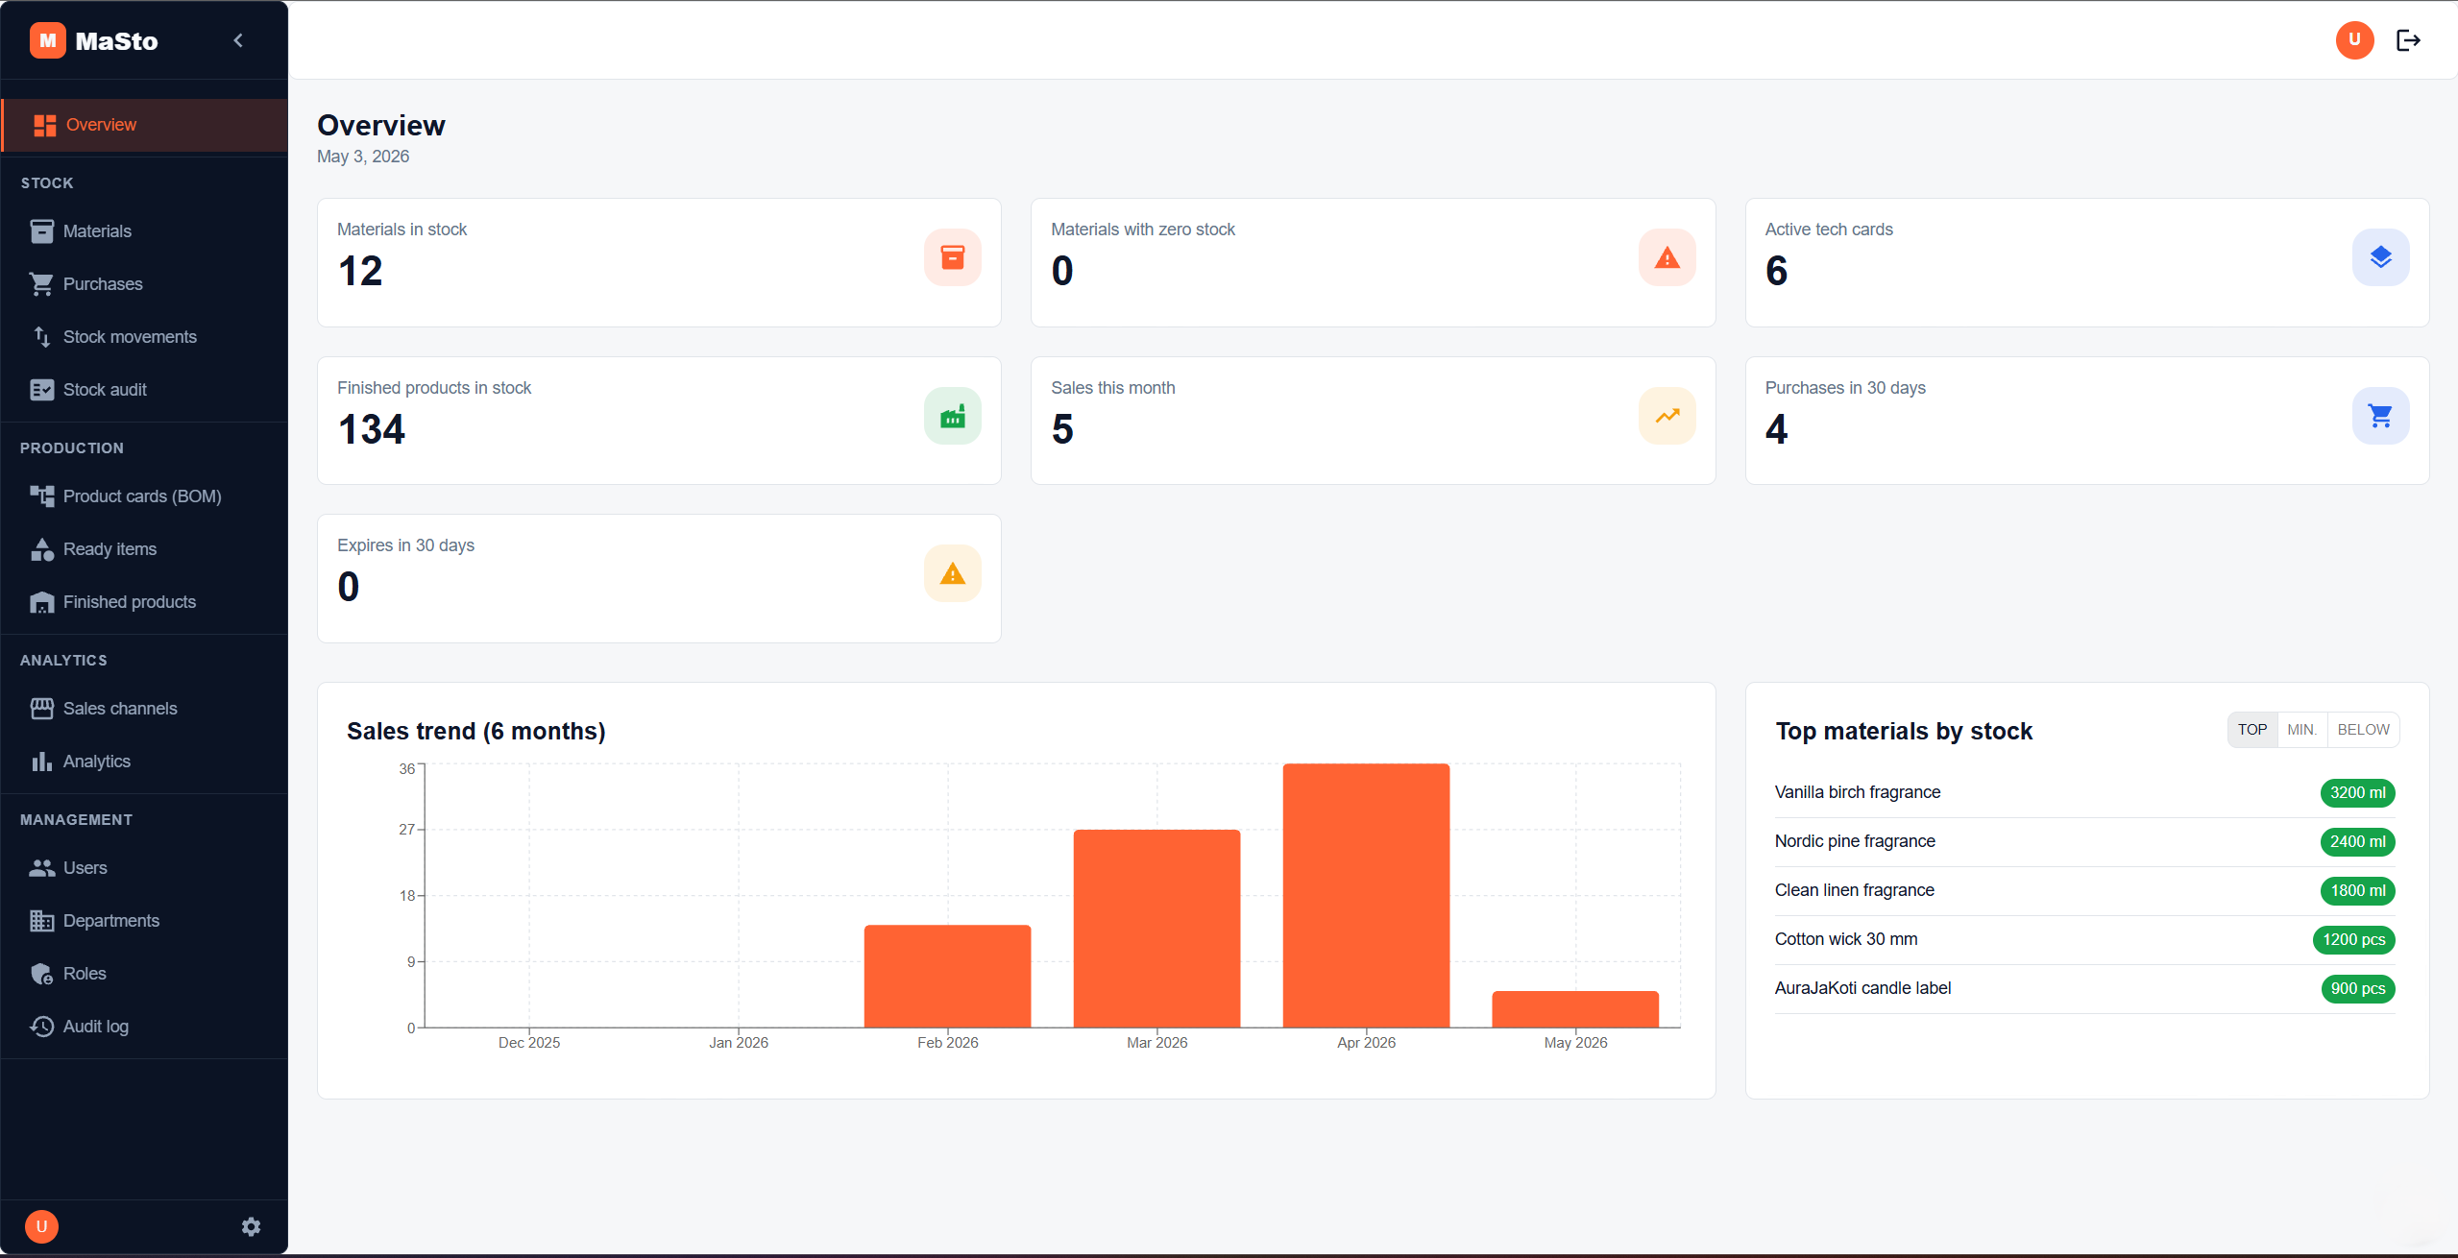Open Ready items page
The width and height of the screenshot is (2458, 1258).
click(x=145, y=549)
